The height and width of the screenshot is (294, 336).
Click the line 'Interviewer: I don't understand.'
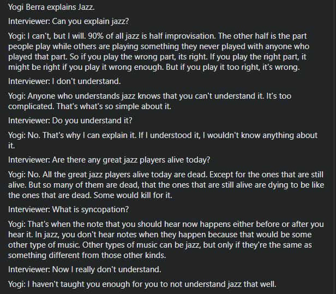click(64, 81)
